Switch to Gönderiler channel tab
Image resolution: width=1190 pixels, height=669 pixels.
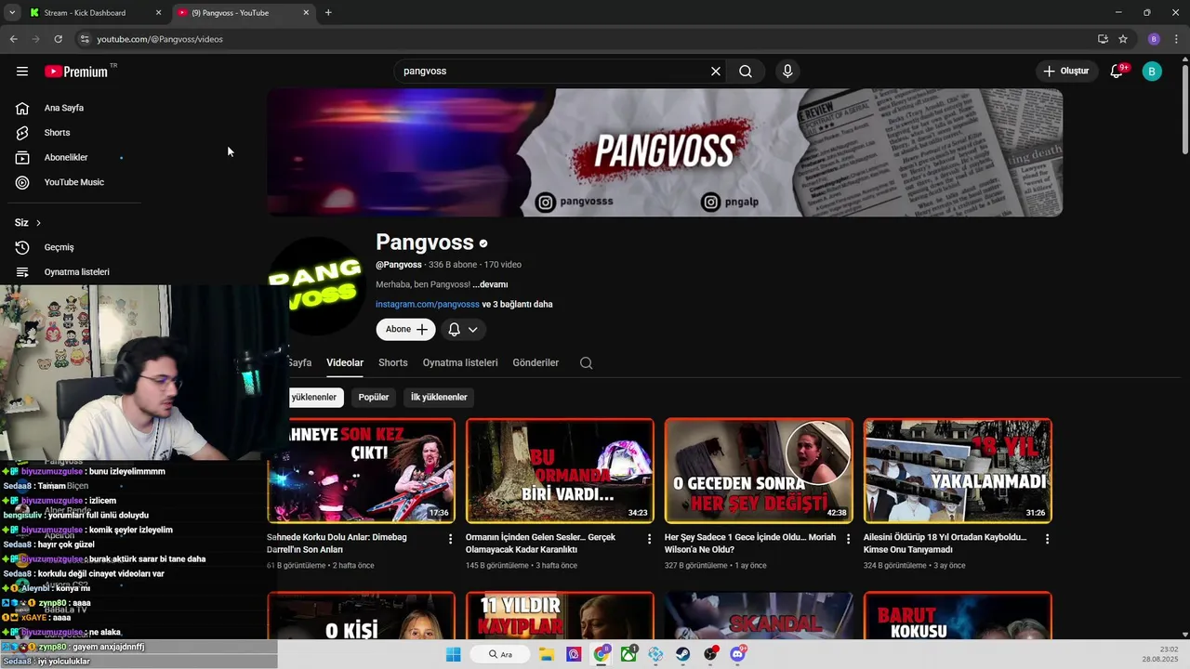(535, 363)
